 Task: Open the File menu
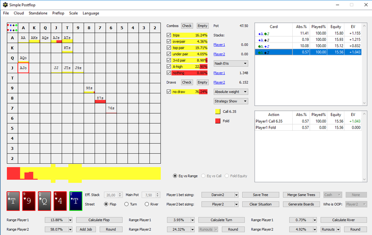(6, 13)
